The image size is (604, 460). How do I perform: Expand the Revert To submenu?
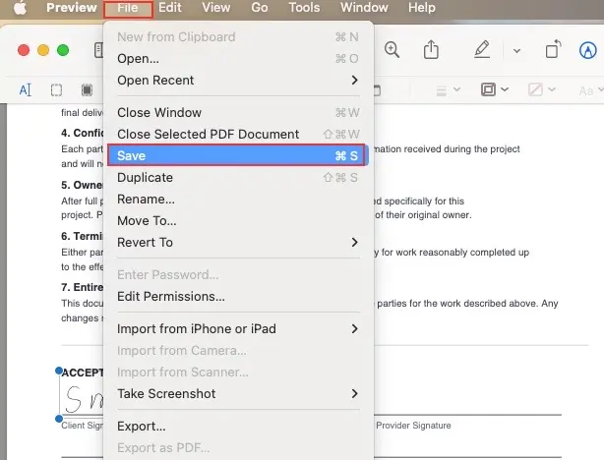point(238,242)
